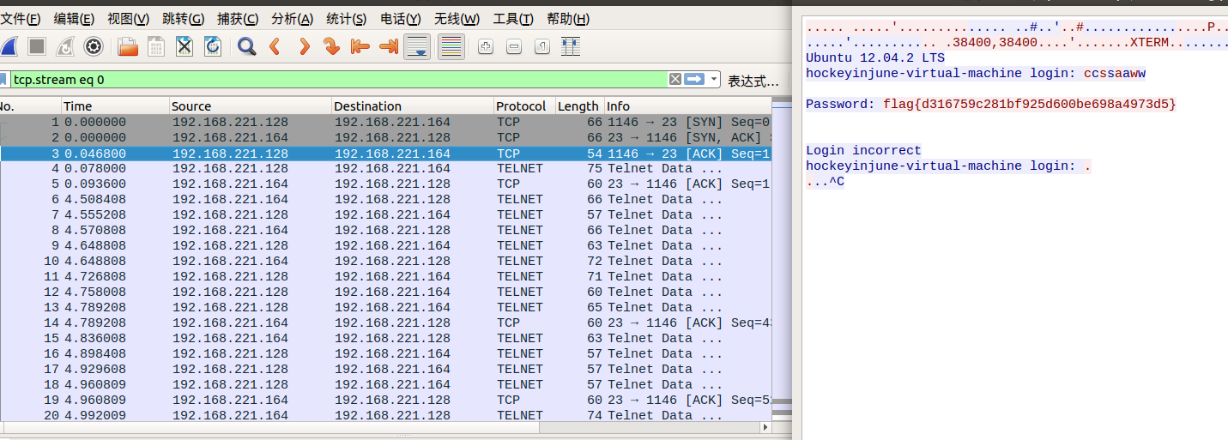
Task: Select packet 5 TCP row at 0.093600
Action: point(385,184)
